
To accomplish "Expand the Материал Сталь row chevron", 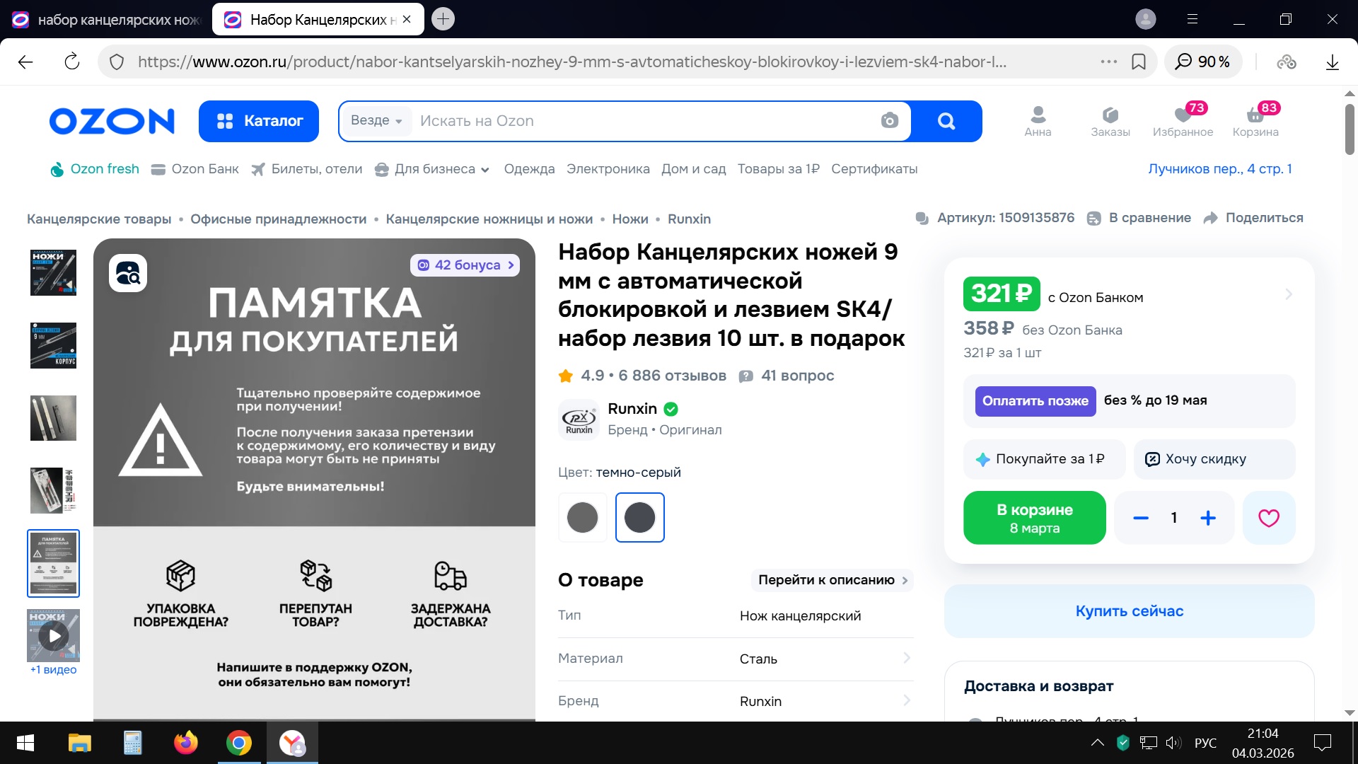I will click(x=907, y=659).
